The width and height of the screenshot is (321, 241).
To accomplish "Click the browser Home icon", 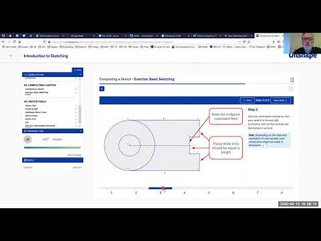I will [19, 42].
